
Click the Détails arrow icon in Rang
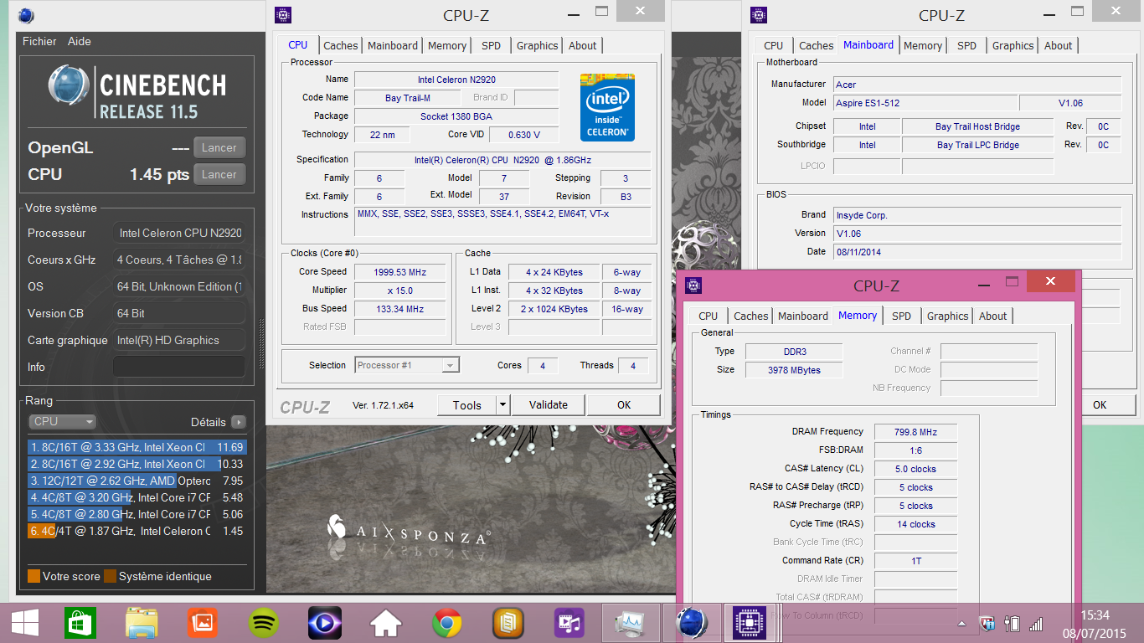[239, 422]
